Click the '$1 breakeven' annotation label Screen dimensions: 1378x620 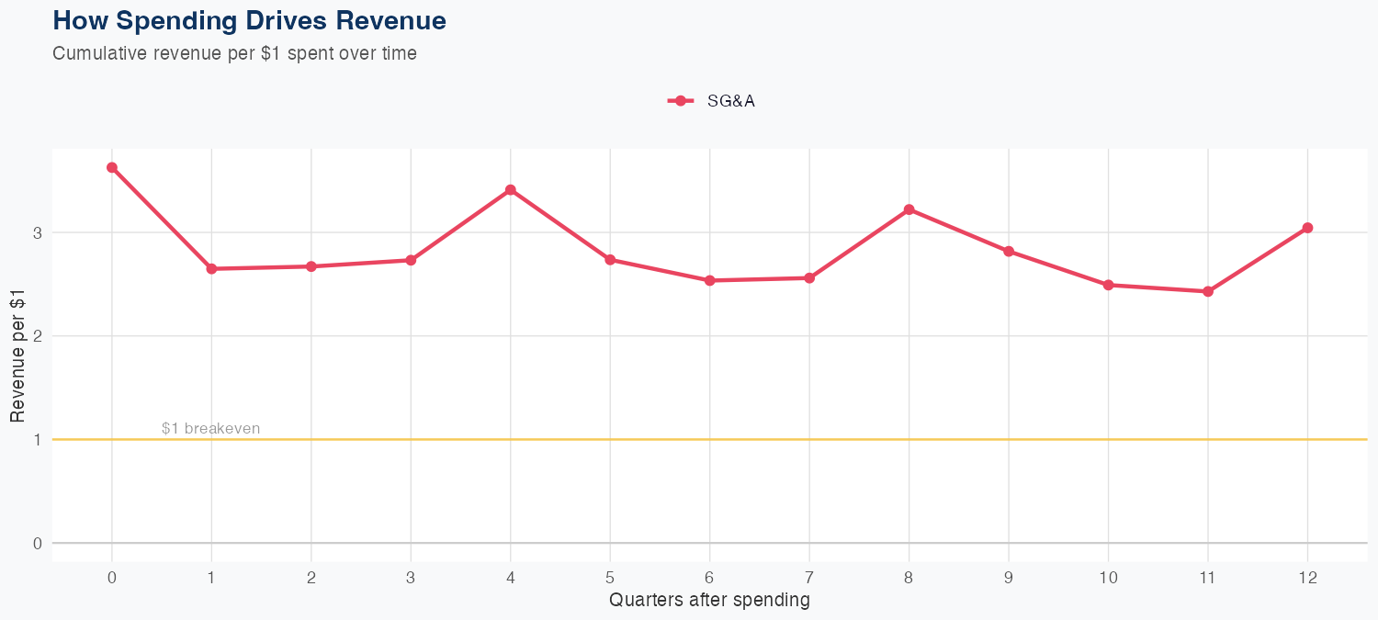tap(210, 428)
